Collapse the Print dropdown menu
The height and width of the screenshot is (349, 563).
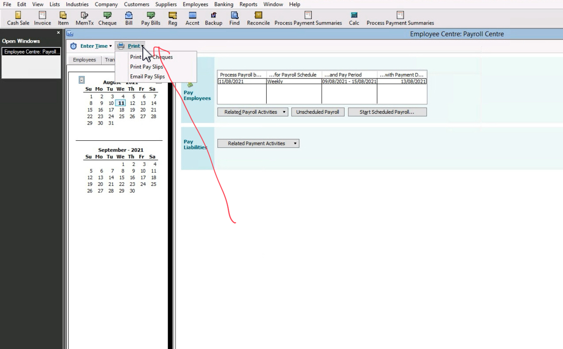pos(130,46)
